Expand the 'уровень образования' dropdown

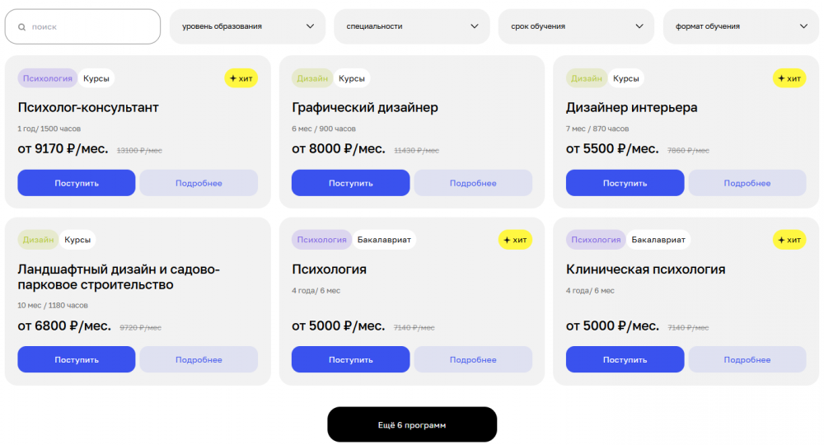click(247, 26)
